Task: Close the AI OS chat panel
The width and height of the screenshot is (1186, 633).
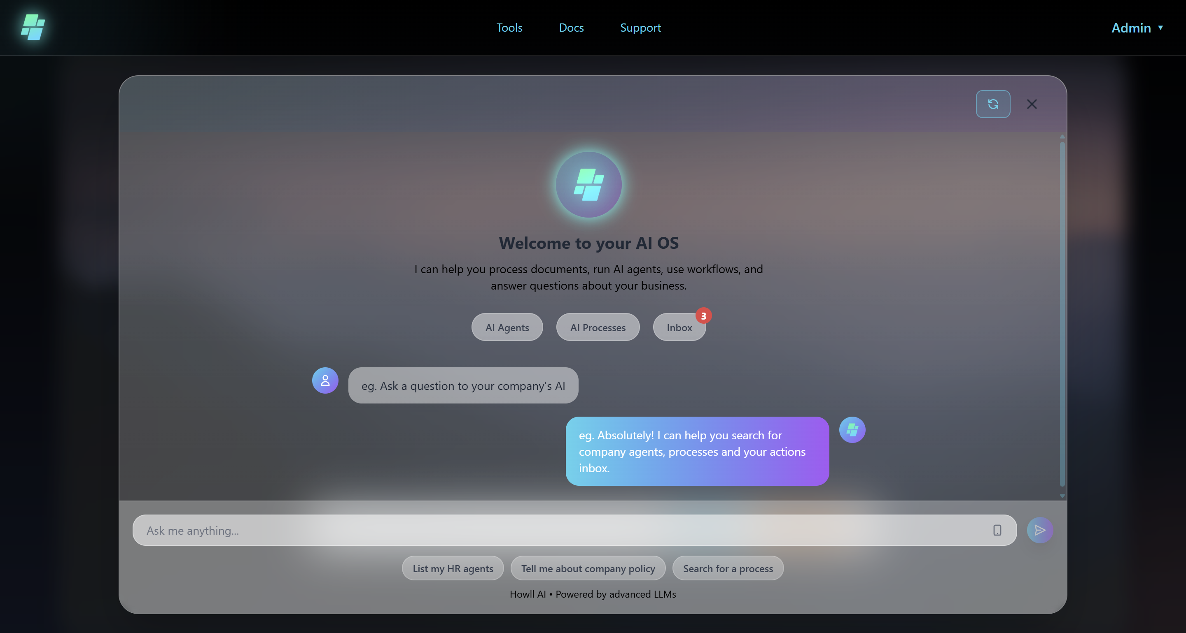Action: pos(1031,104)
